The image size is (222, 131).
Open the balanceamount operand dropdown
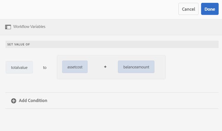pyautogui.click(x=136, y=67)
